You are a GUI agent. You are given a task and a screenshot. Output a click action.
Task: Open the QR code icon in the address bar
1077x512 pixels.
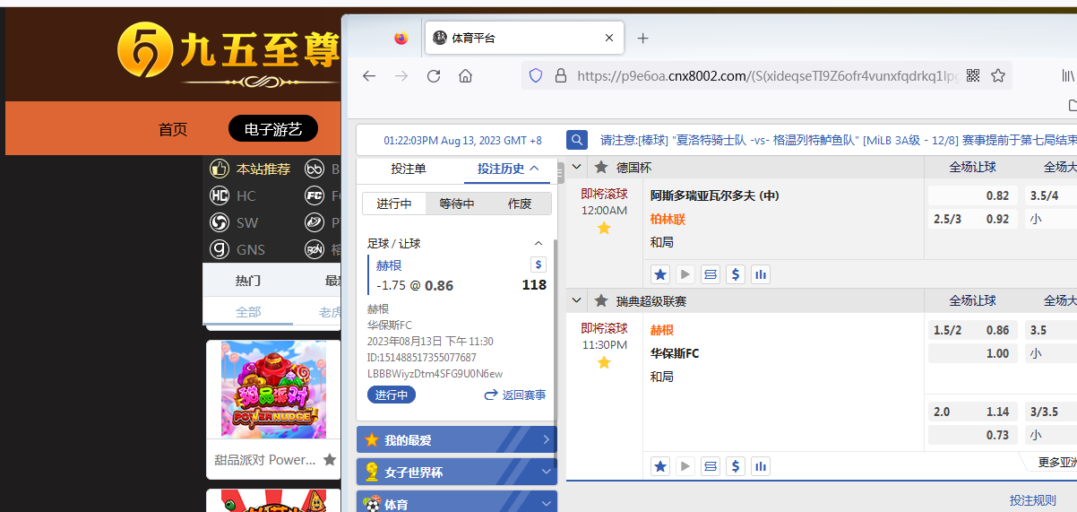[x=973, y=76]
